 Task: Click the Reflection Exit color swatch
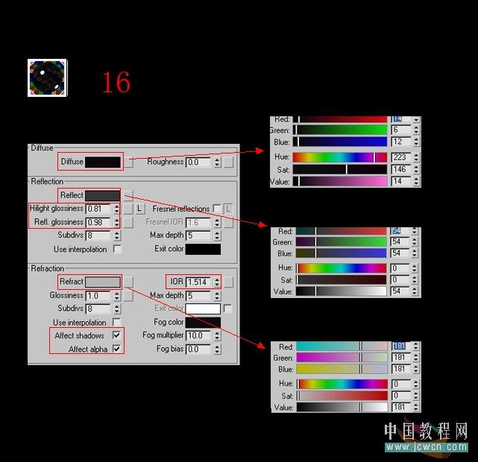[203, 249]
